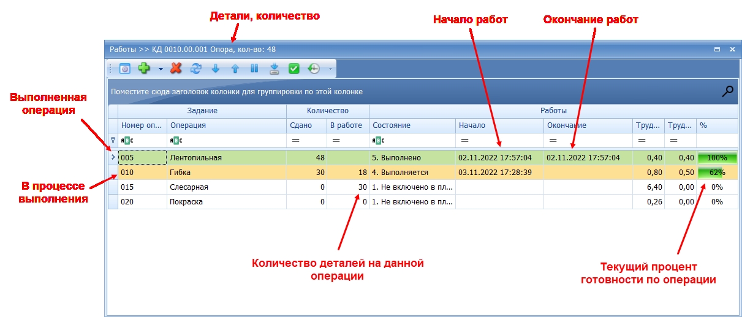Select the Лентопильная operation cell
742x317 pixels.
click(x=227, y=158)
